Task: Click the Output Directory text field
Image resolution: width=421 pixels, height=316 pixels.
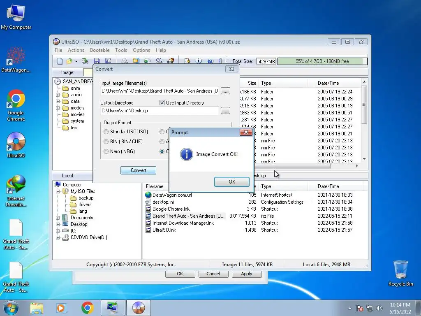Action: pyautogui.click(x=160, y=111)
